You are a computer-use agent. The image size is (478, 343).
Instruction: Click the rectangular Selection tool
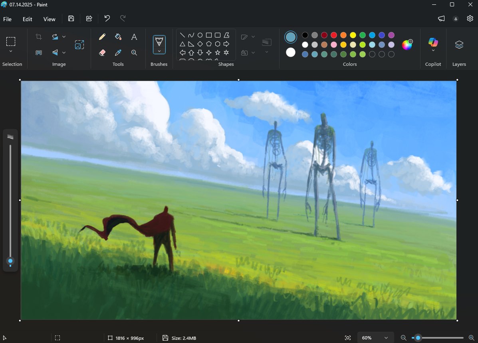(x=11, y=41)
